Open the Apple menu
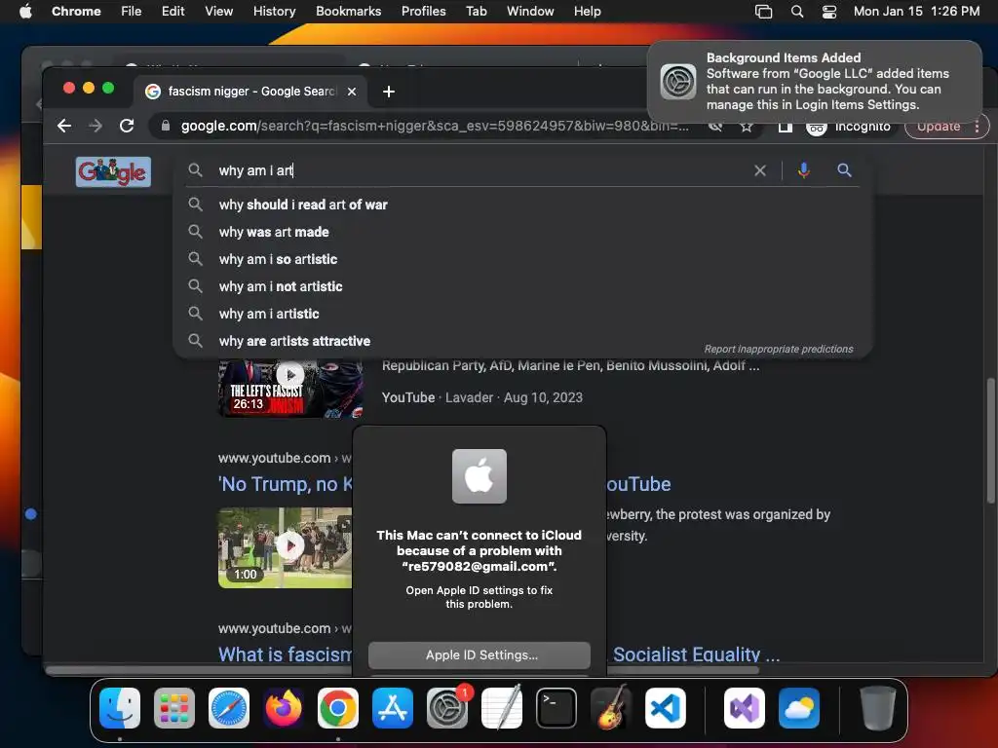The width and height of the screenshot is (998, 748). click(x=25, y=12)
